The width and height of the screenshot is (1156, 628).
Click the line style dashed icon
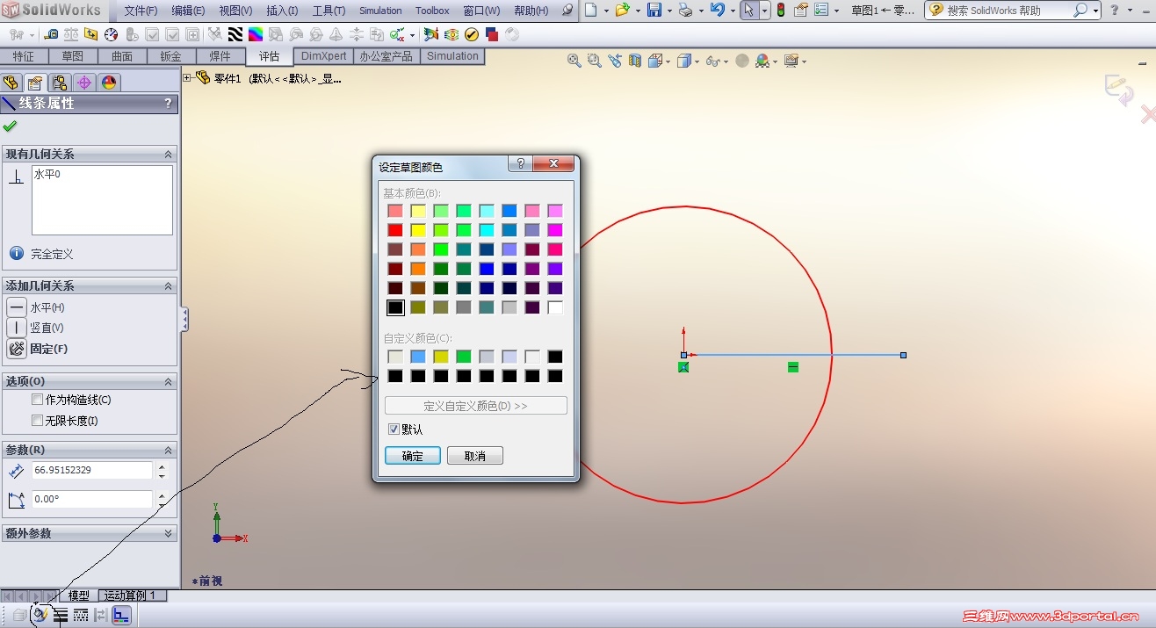(81, 615)
